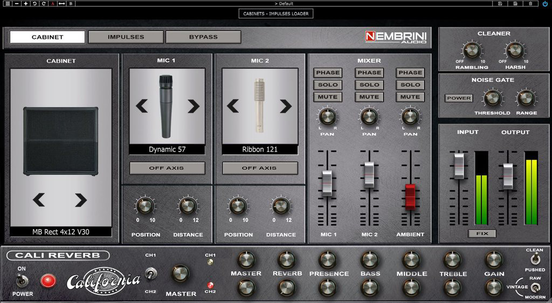Click the Input level fader

(x=459, y=166)
